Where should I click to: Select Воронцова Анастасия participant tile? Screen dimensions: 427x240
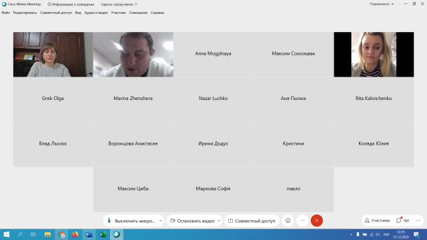pos(133,145)
